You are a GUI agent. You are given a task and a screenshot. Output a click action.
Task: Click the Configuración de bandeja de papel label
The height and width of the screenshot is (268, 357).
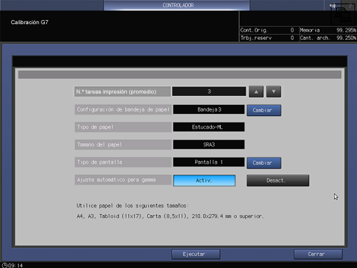tap(123, 109)
